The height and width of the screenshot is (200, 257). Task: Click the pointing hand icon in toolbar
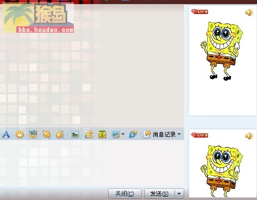click(60, 134)
